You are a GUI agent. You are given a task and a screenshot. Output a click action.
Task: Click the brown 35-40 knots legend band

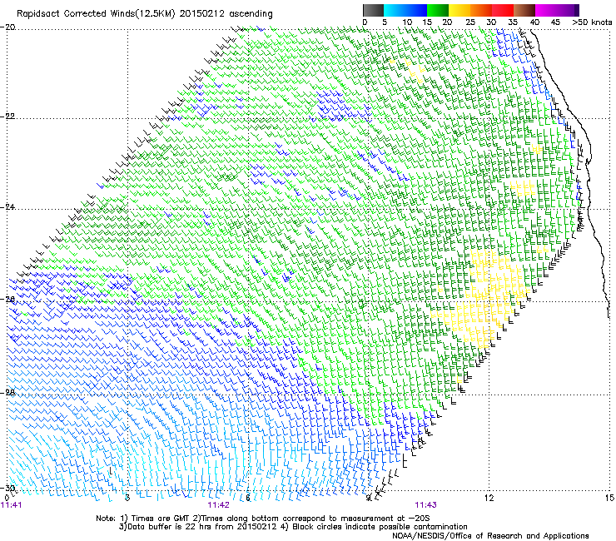(x=524, y=10)
